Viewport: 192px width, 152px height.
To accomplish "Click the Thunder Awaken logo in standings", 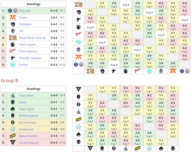I will pos(13,58).
